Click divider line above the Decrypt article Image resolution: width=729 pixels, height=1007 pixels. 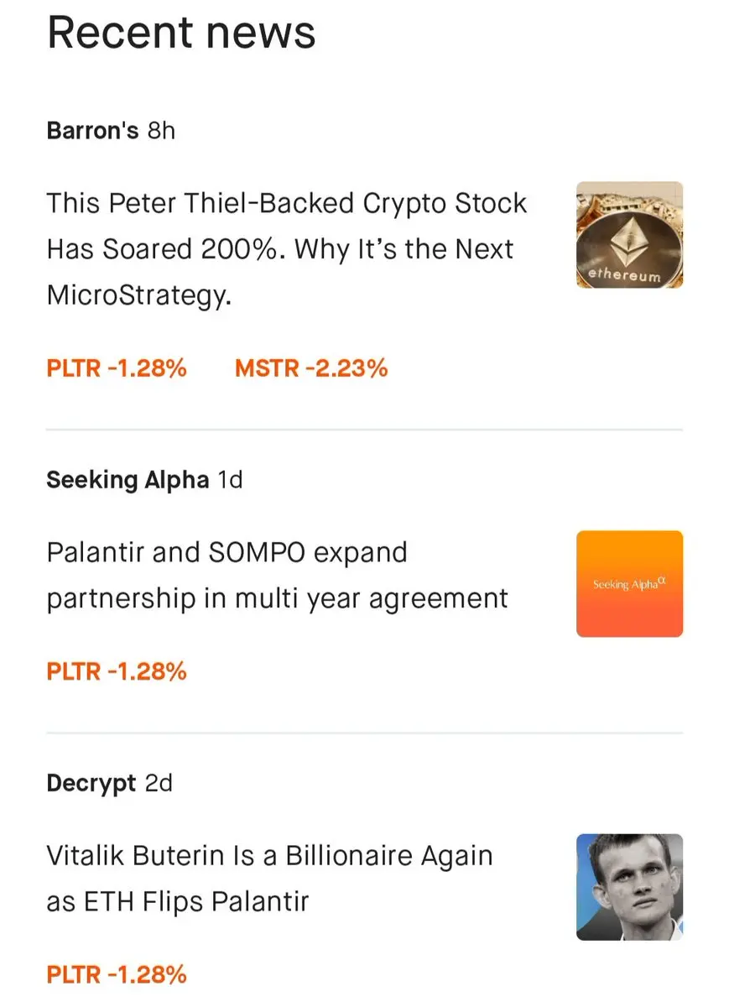pyautogui.click(x=364, y=733)
